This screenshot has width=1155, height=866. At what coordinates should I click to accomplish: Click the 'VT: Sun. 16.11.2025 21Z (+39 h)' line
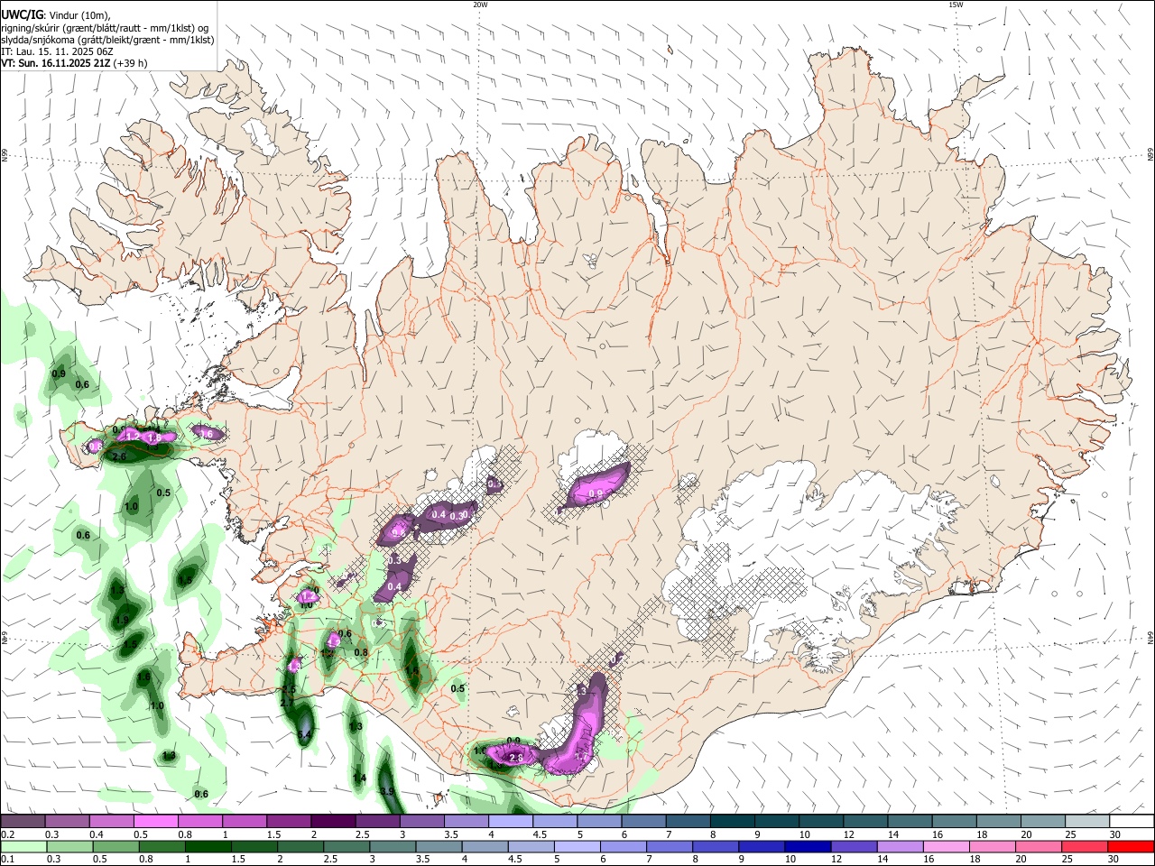74,64
